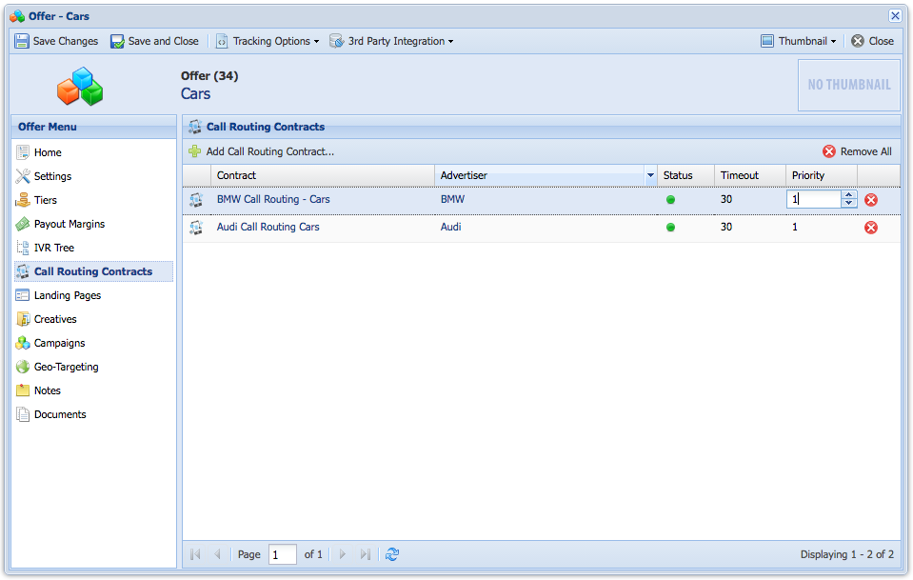The height and width of the screenshot is (580, 913).
Task: Click the Audi row green status indicator
Action: click(x=671, y=227)
